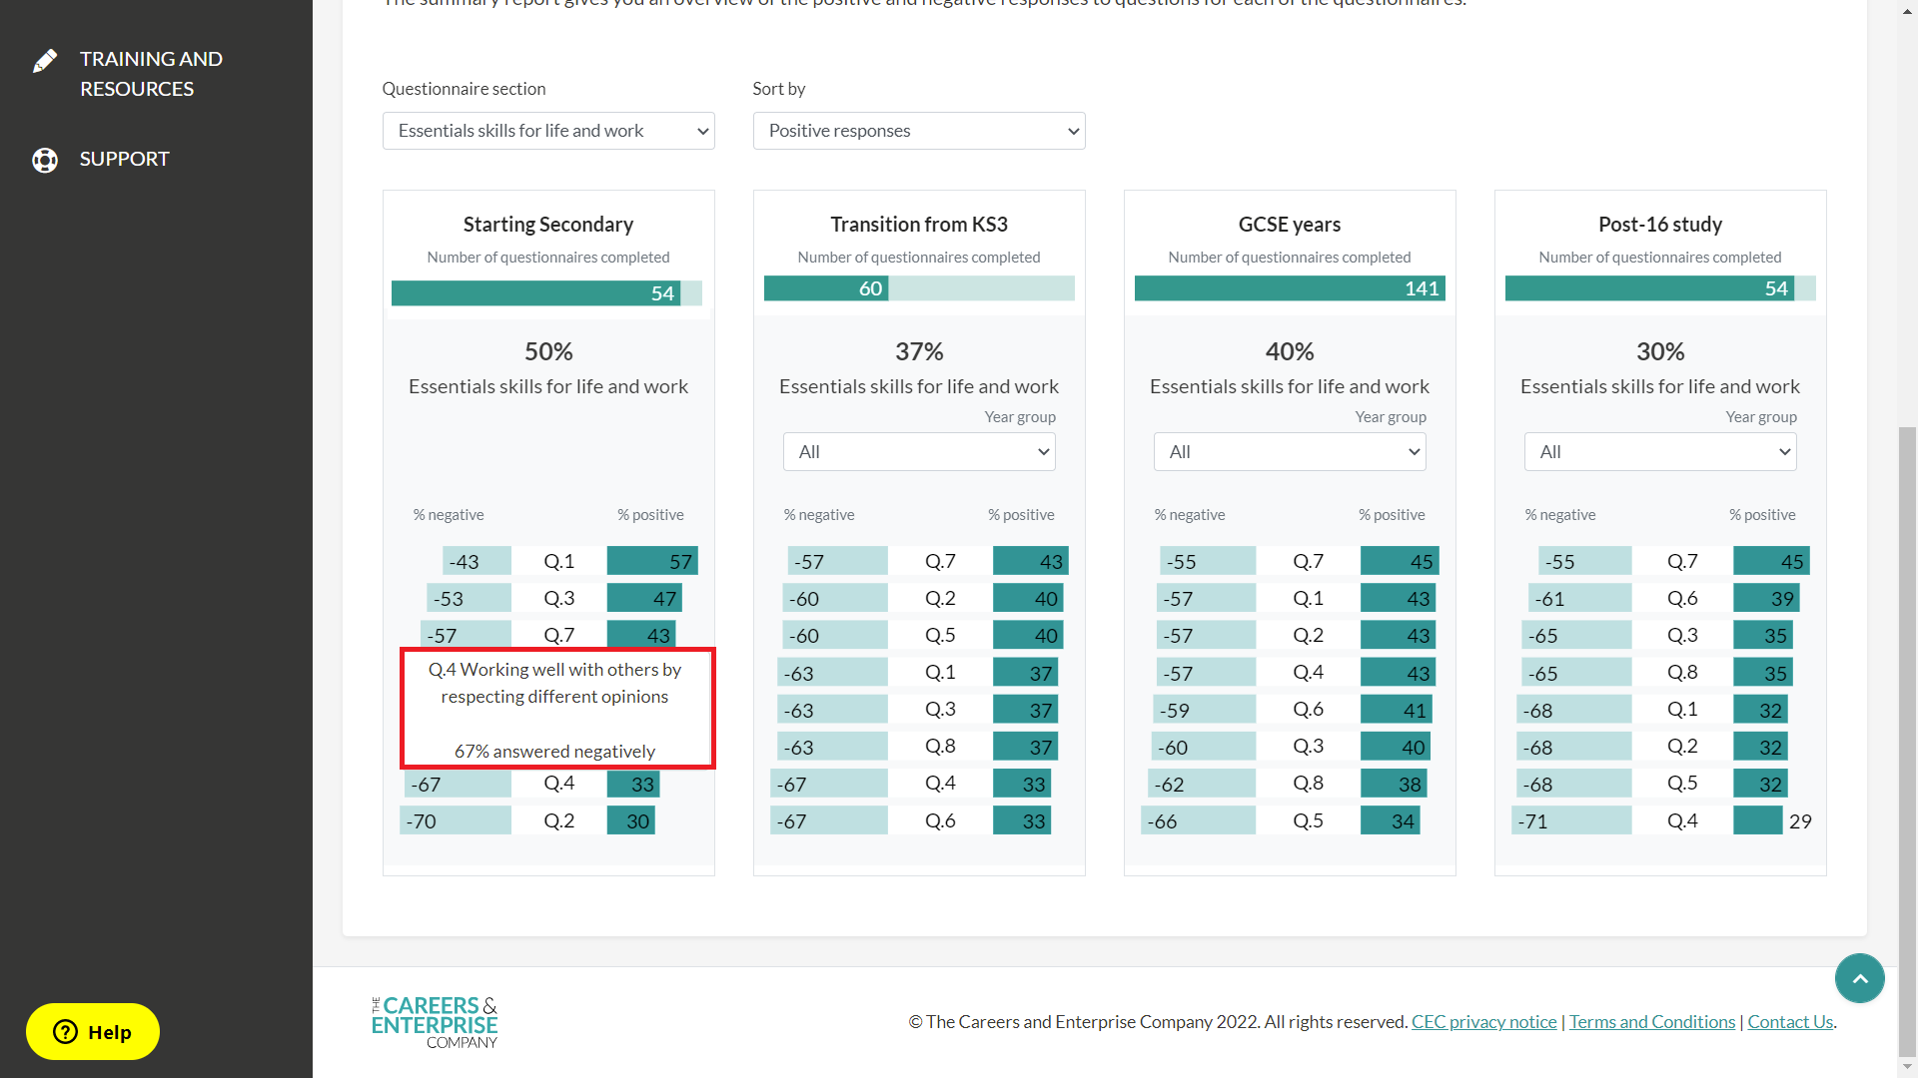The image size is (1918, 1078).
Task: Click Starting Secondary Q.7 negative bar -57
Action: click(x=468, y=634)
